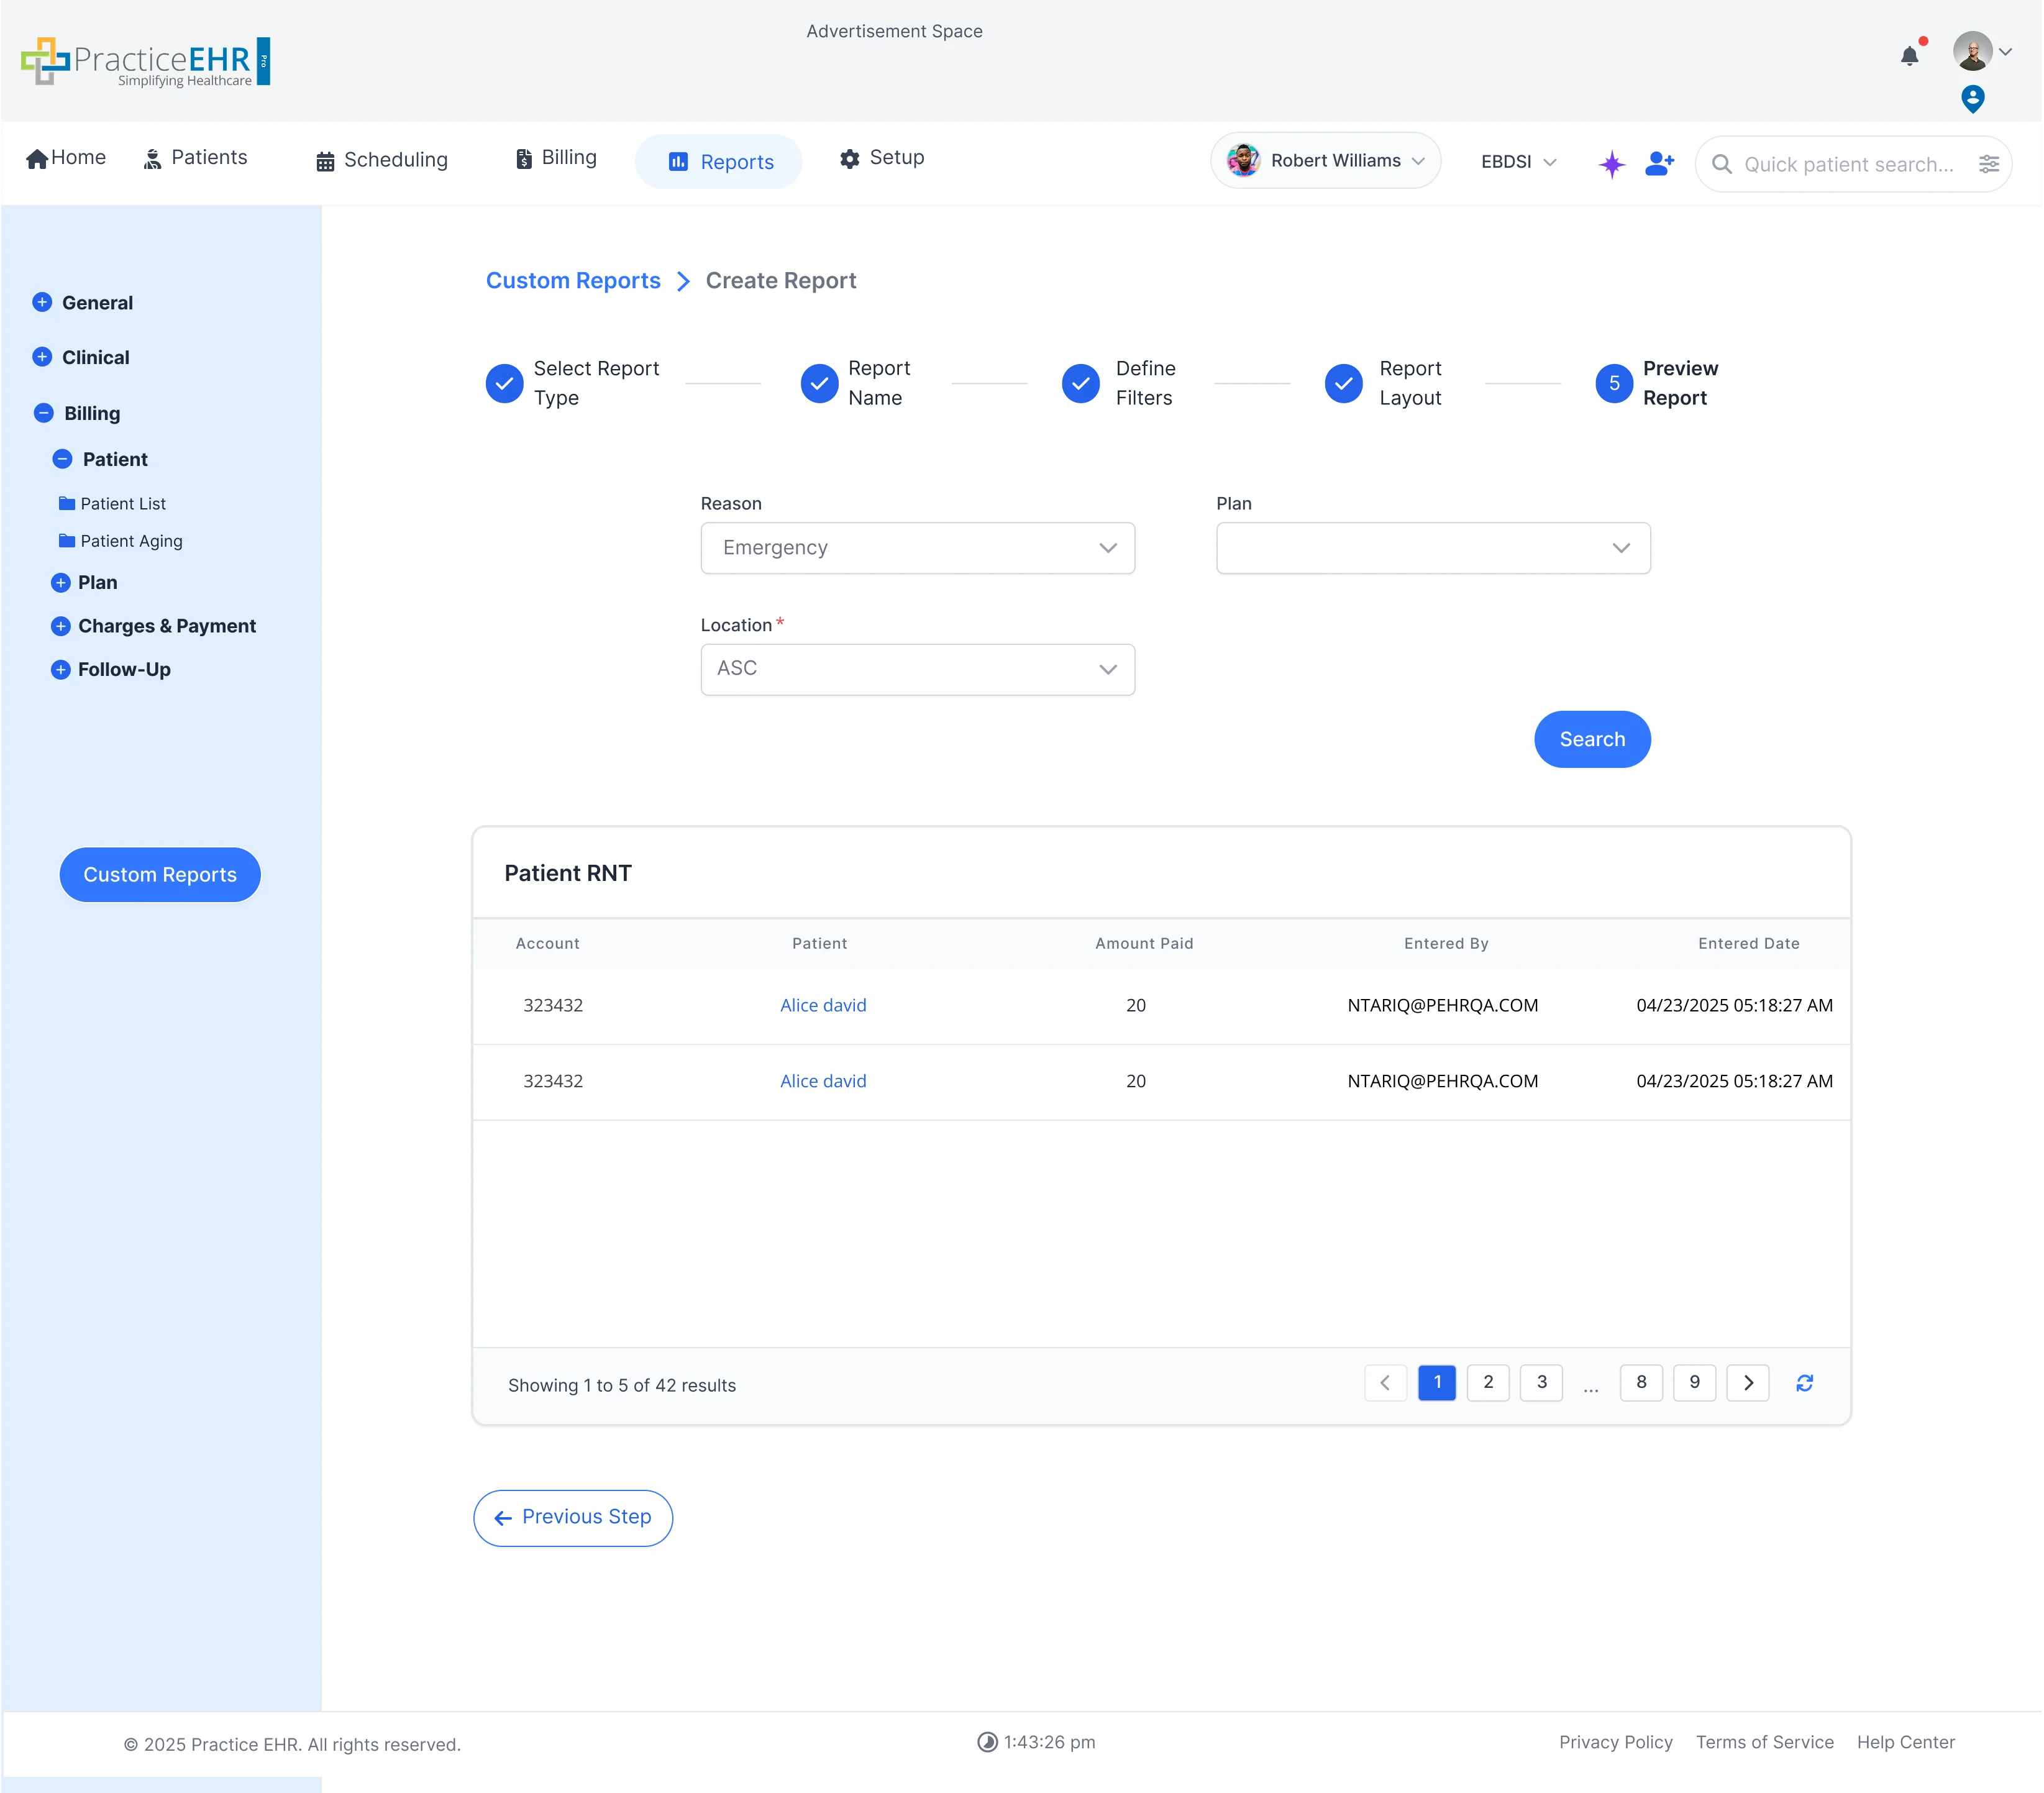
Task: Go to the Home menu item
Action: pyautogui.click(x=64, y=157)
